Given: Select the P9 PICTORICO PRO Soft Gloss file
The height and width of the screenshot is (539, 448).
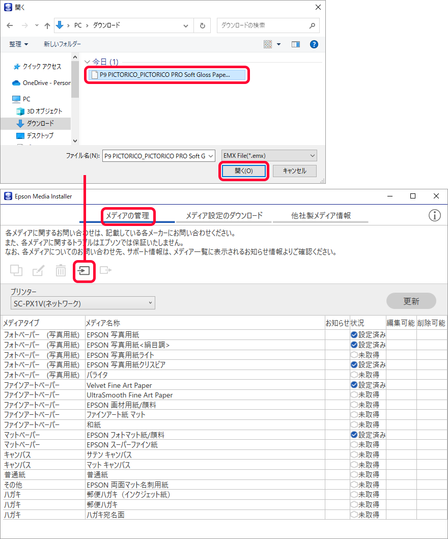Looking at the screenshot, I should pyautogui.click(x=164, y=74).
